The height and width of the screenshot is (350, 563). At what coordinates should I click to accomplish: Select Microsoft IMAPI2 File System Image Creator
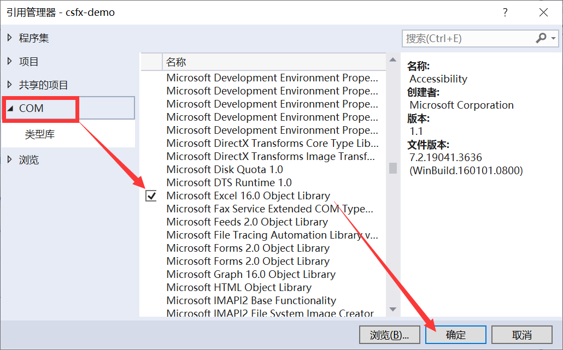[x=271, y=312]
